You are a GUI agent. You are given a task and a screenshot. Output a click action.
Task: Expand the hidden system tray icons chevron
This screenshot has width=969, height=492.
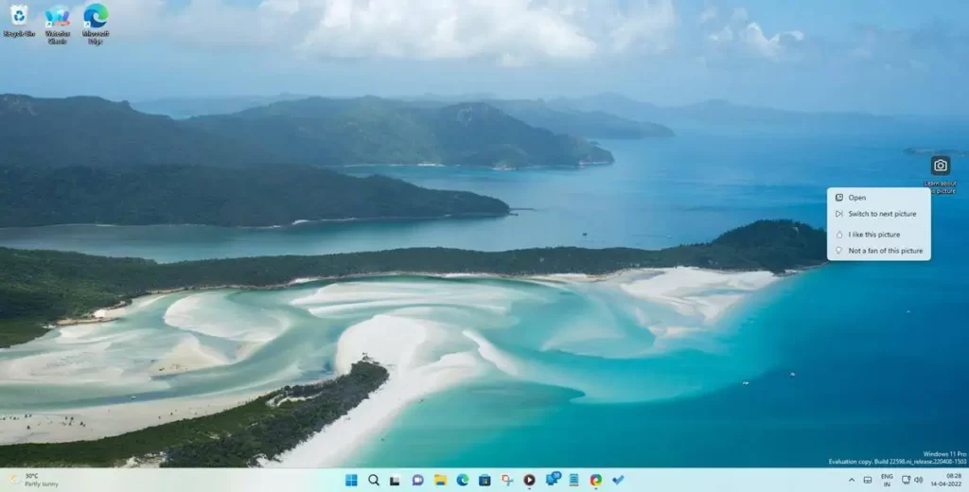pos(852,480)
